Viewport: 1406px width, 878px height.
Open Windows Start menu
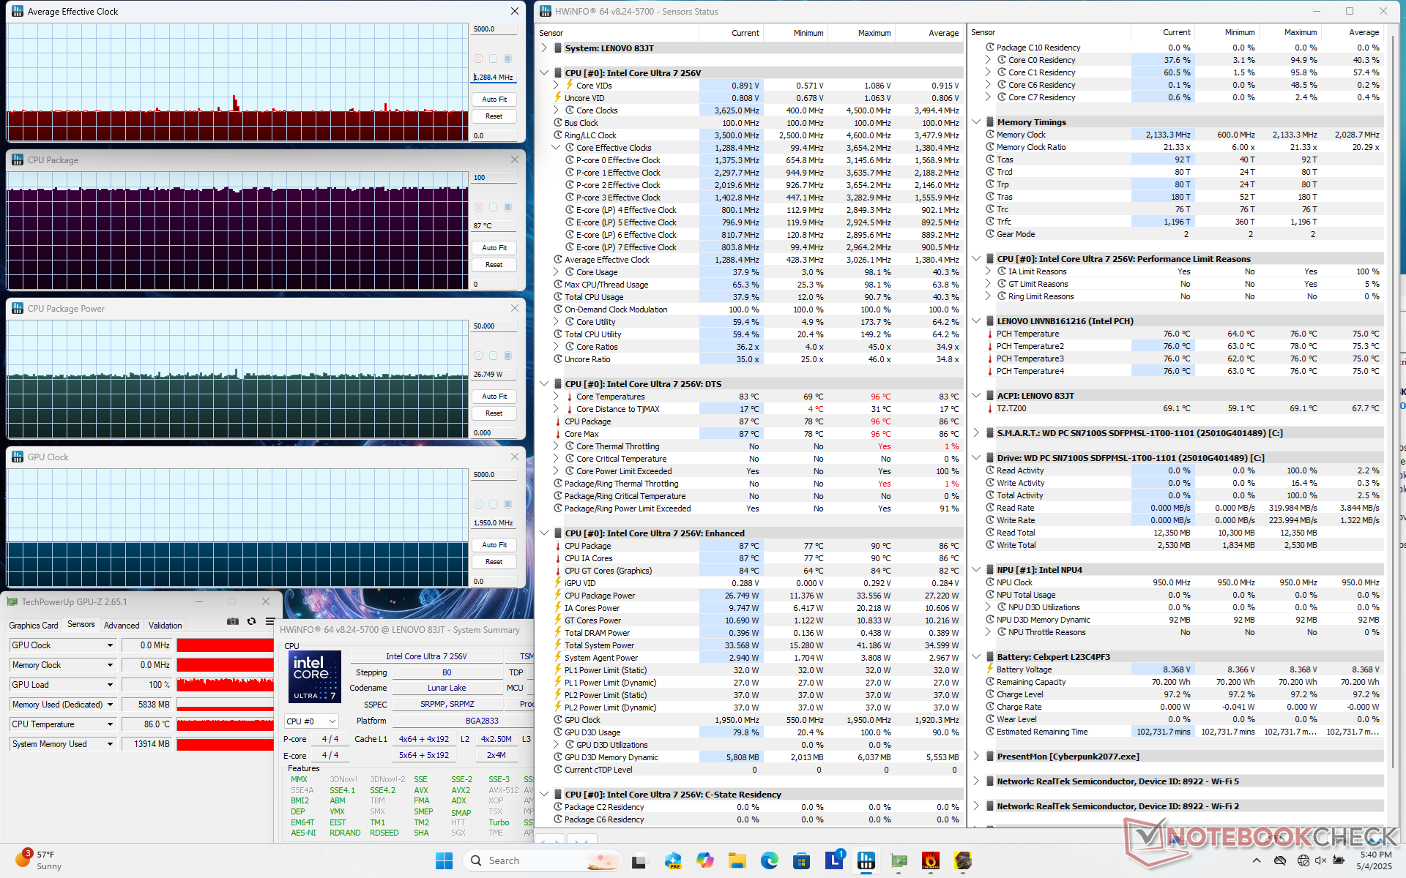(x=444, y=860)
